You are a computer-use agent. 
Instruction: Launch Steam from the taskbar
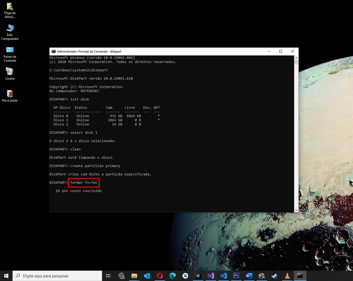(x=274, y=276)
